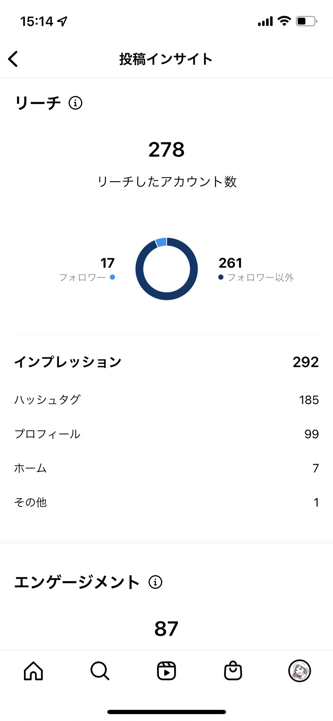Open the Shop bag tab
333x721 pixels.
point(233,670)
